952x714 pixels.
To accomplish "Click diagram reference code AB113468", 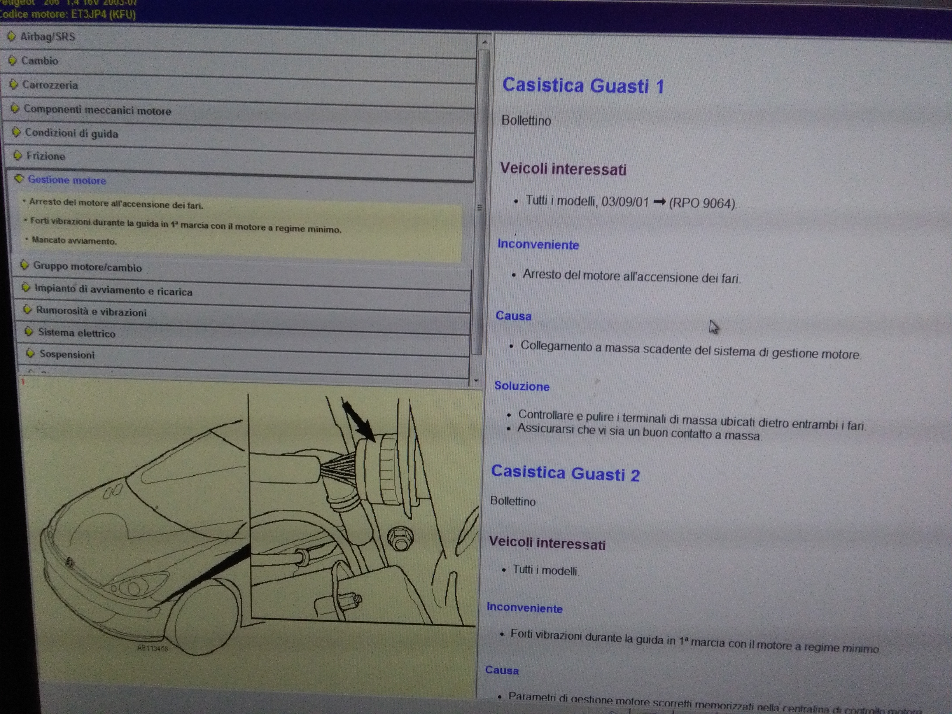I will (152, 648).
